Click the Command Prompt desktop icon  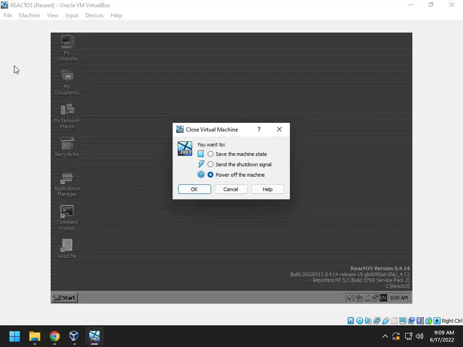[x=67, y=218]
